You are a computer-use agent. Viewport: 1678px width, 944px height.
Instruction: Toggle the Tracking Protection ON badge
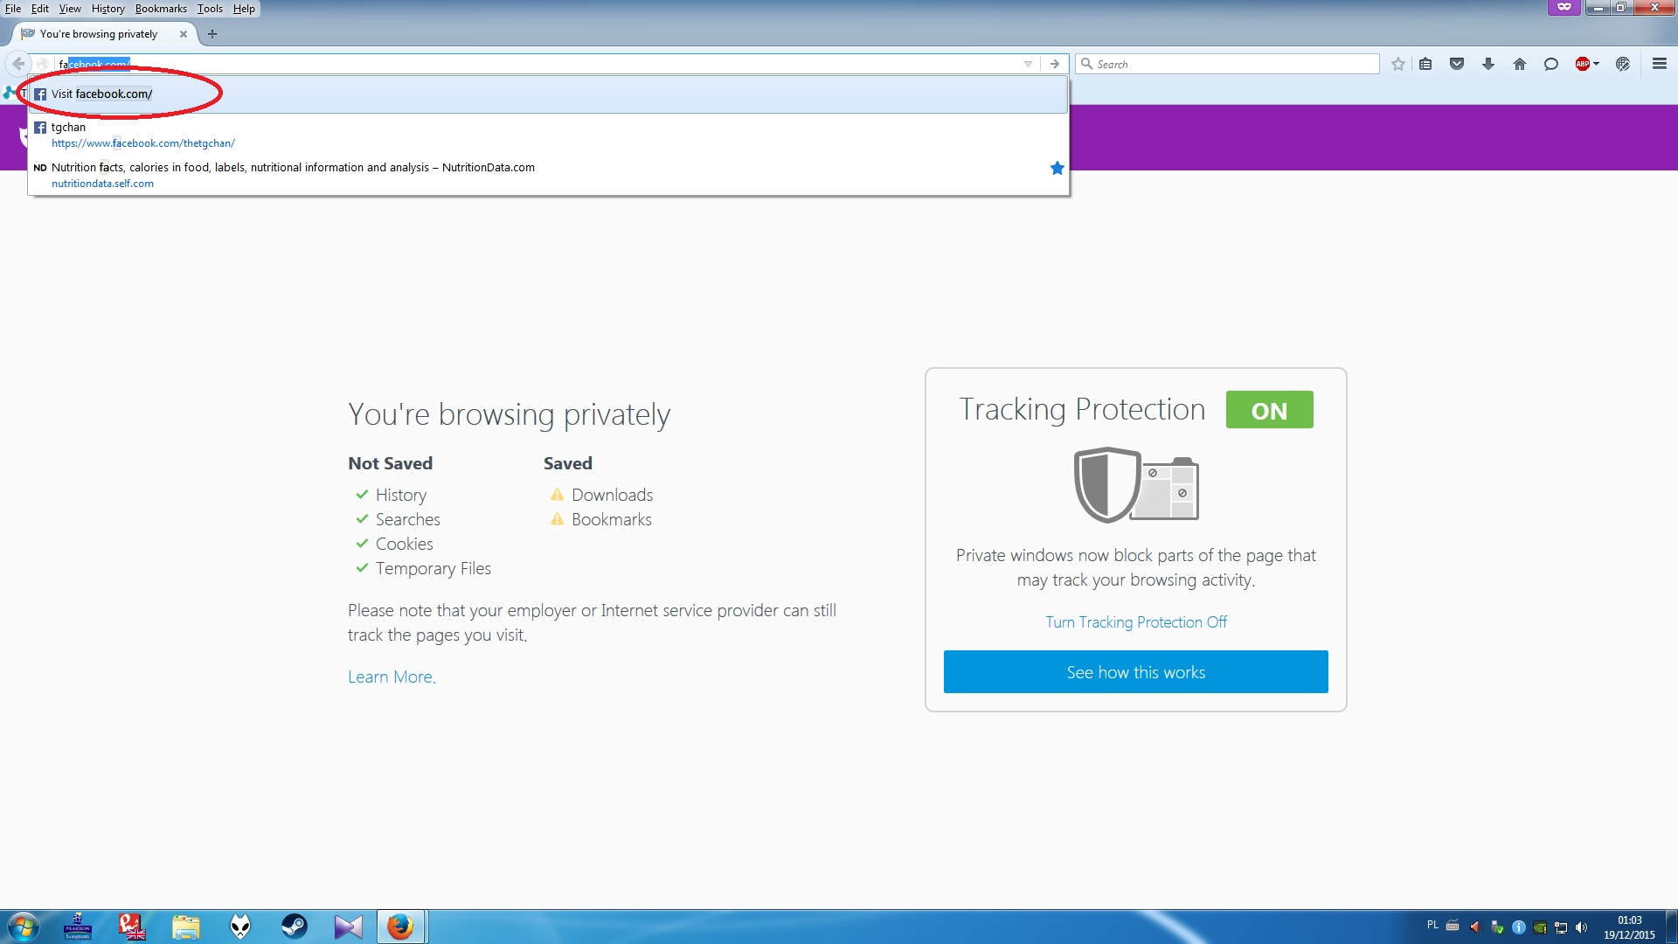(x=1269, y=410)
